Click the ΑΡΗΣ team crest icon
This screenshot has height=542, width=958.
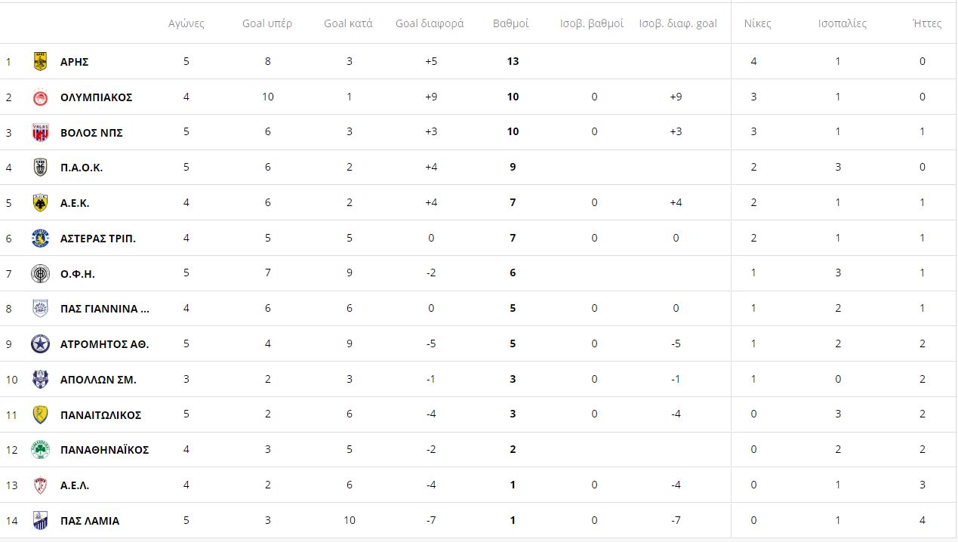[x=41, y=62]
